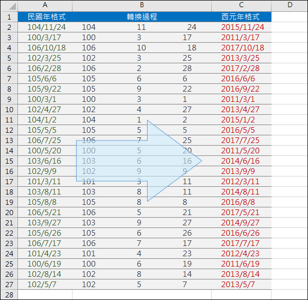The image size is (308, 300).
Task: Click cell with 105/5/5
Action: (45, 130)
